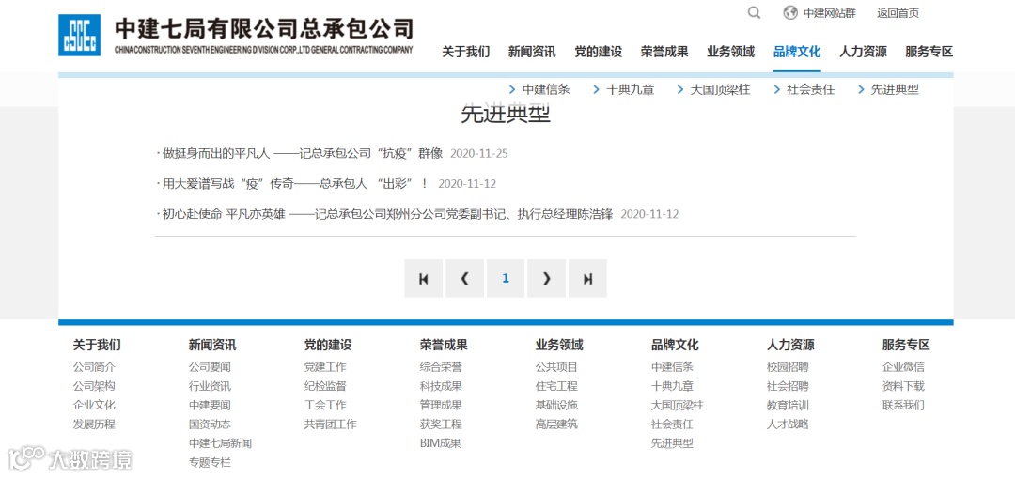Click footer link 发展历程
Viewport: 1015px width, 478px height.
[94, 424]
